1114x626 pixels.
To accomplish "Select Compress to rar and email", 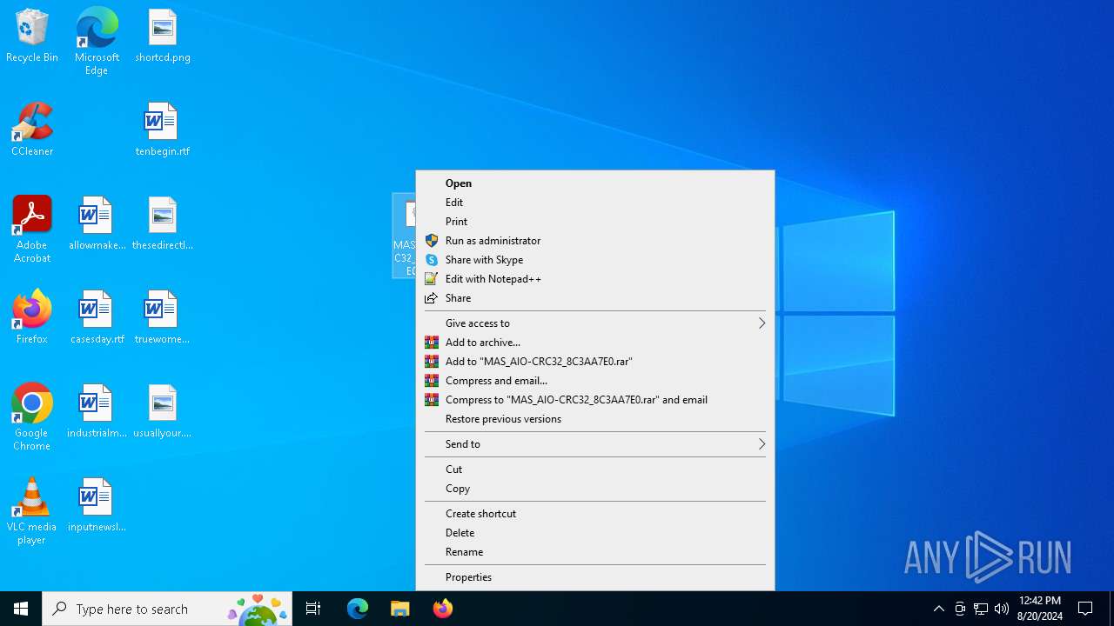I will click(595, 400).
